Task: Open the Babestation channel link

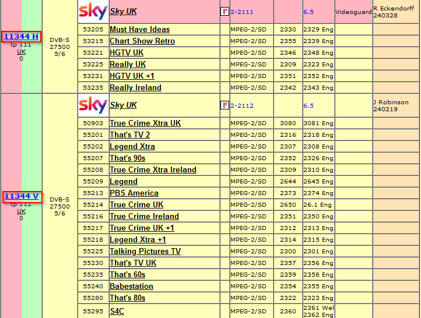Action: [x=131, y=287]
